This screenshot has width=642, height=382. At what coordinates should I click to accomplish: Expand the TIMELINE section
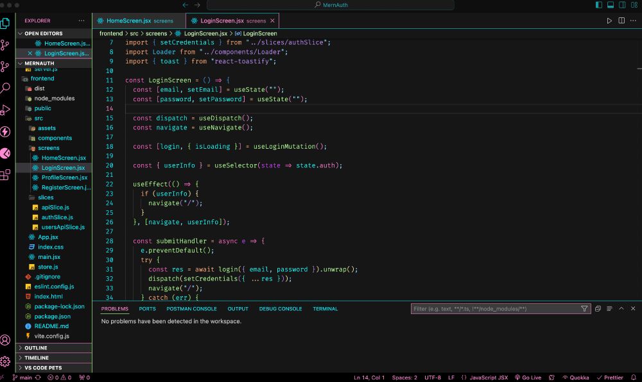(x=54, y=358)
